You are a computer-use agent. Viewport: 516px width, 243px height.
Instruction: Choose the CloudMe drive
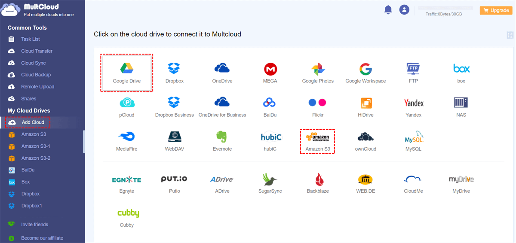point(413,184)
